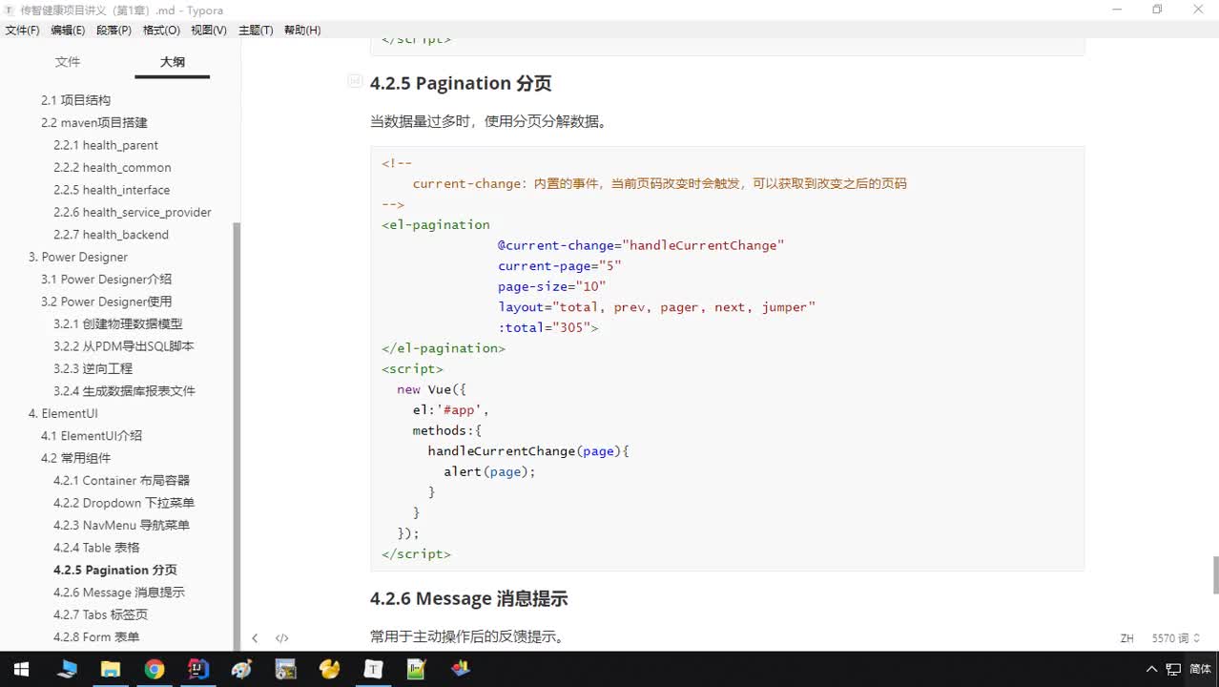Click the document vertical scrollbar thumb

[x=1215, y=574]
